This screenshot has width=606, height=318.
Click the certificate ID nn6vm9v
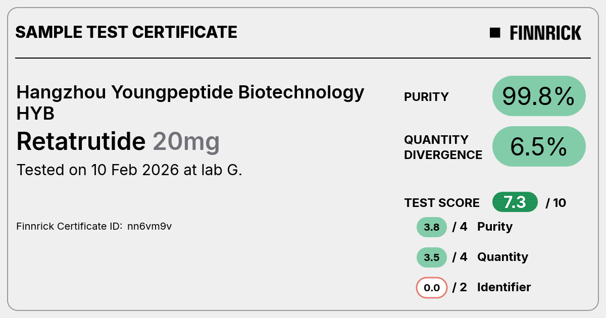[149, 226]
